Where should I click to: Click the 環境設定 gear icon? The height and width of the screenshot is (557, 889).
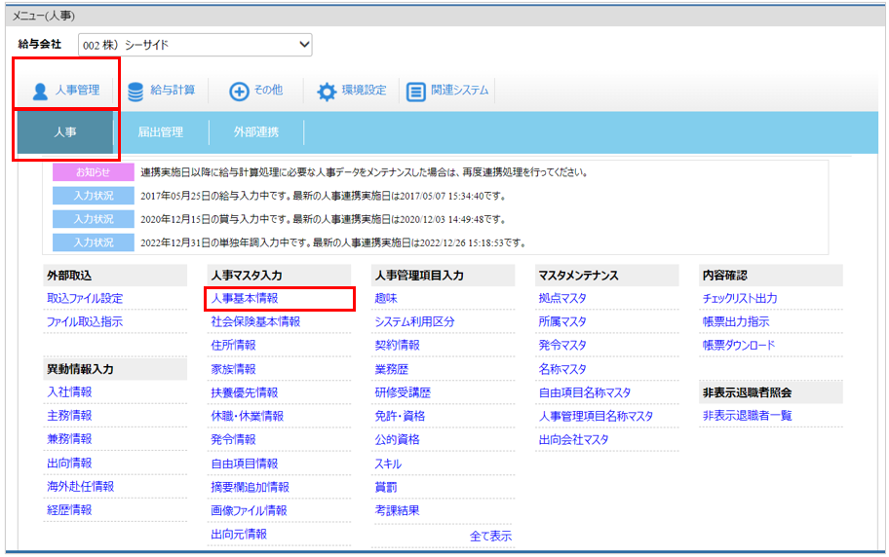[327, 92]
